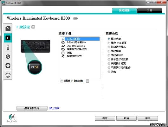Choose the 其他 radio option
The image size is (168, 127).
[109, 72]
